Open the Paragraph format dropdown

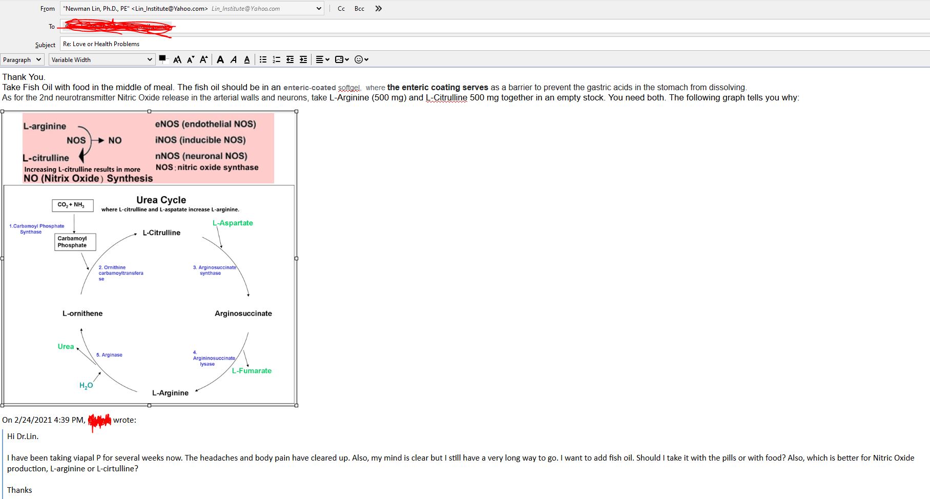tap(22, 60)
